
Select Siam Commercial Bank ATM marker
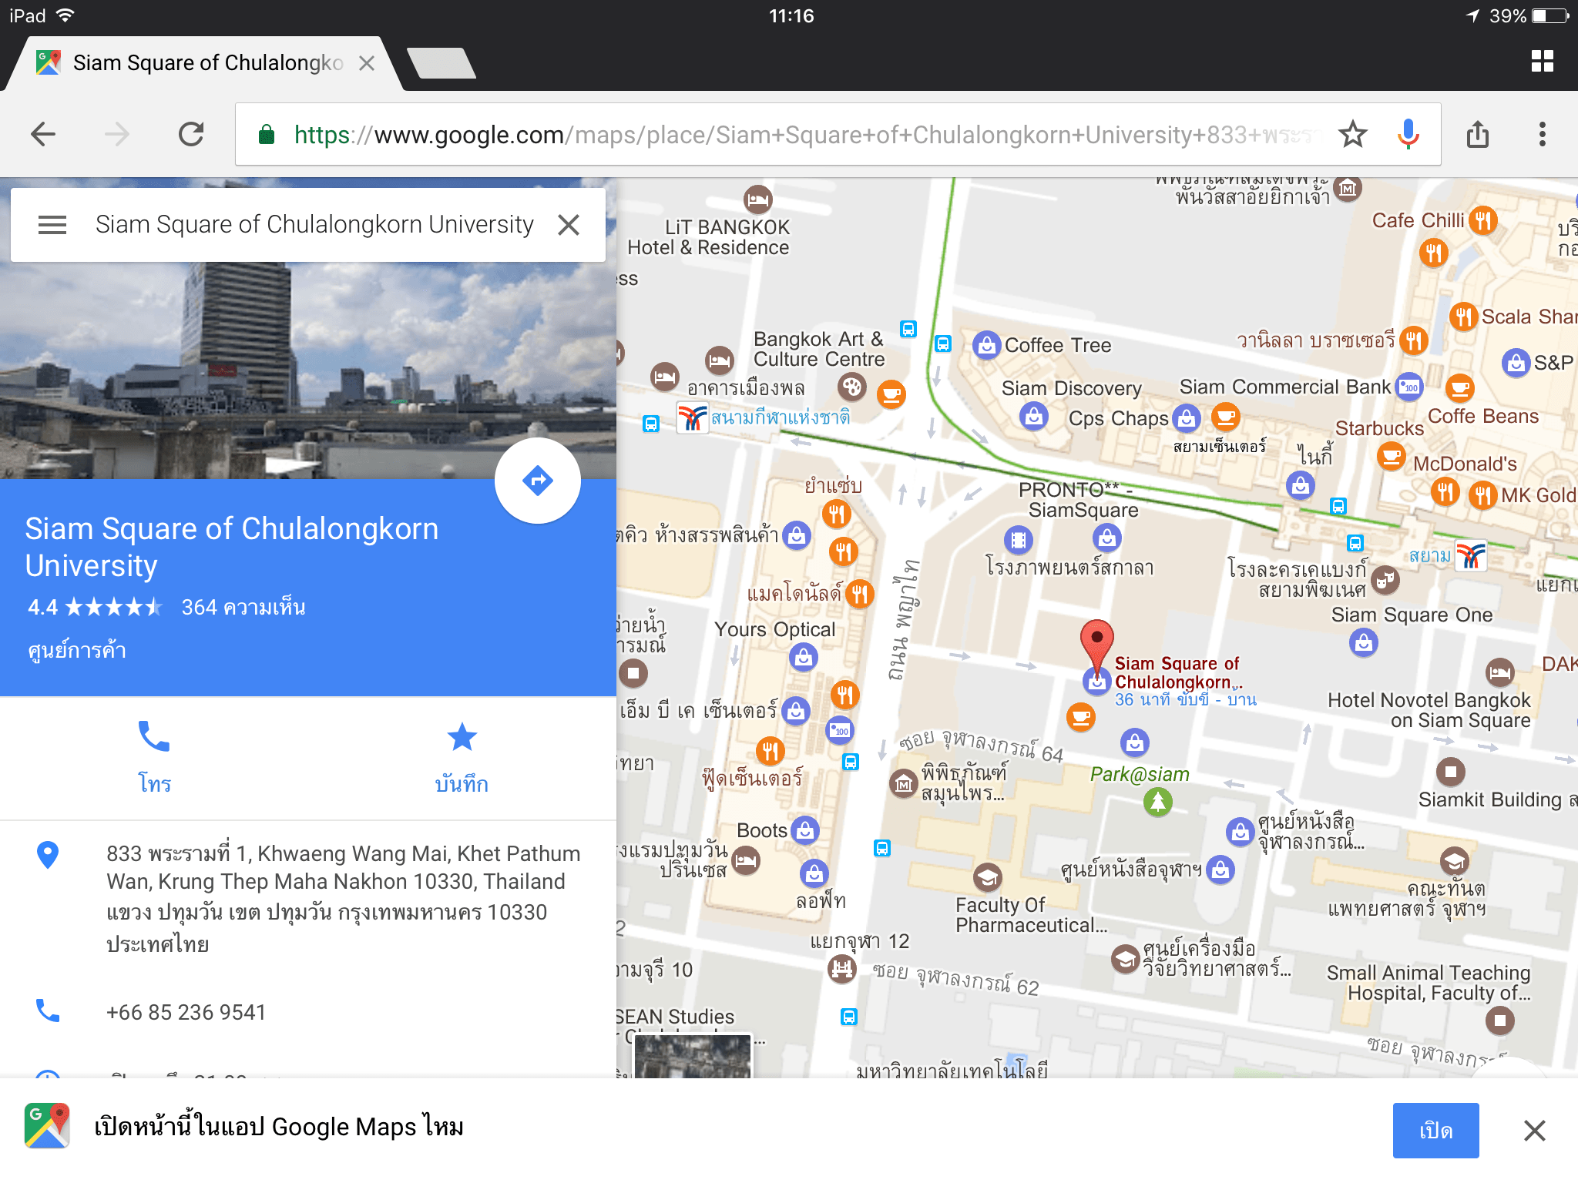click(1410, 387)
